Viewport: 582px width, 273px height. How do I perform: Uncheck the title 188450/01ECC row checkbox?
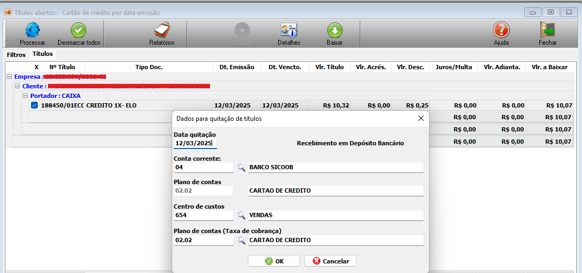point(35,105)
